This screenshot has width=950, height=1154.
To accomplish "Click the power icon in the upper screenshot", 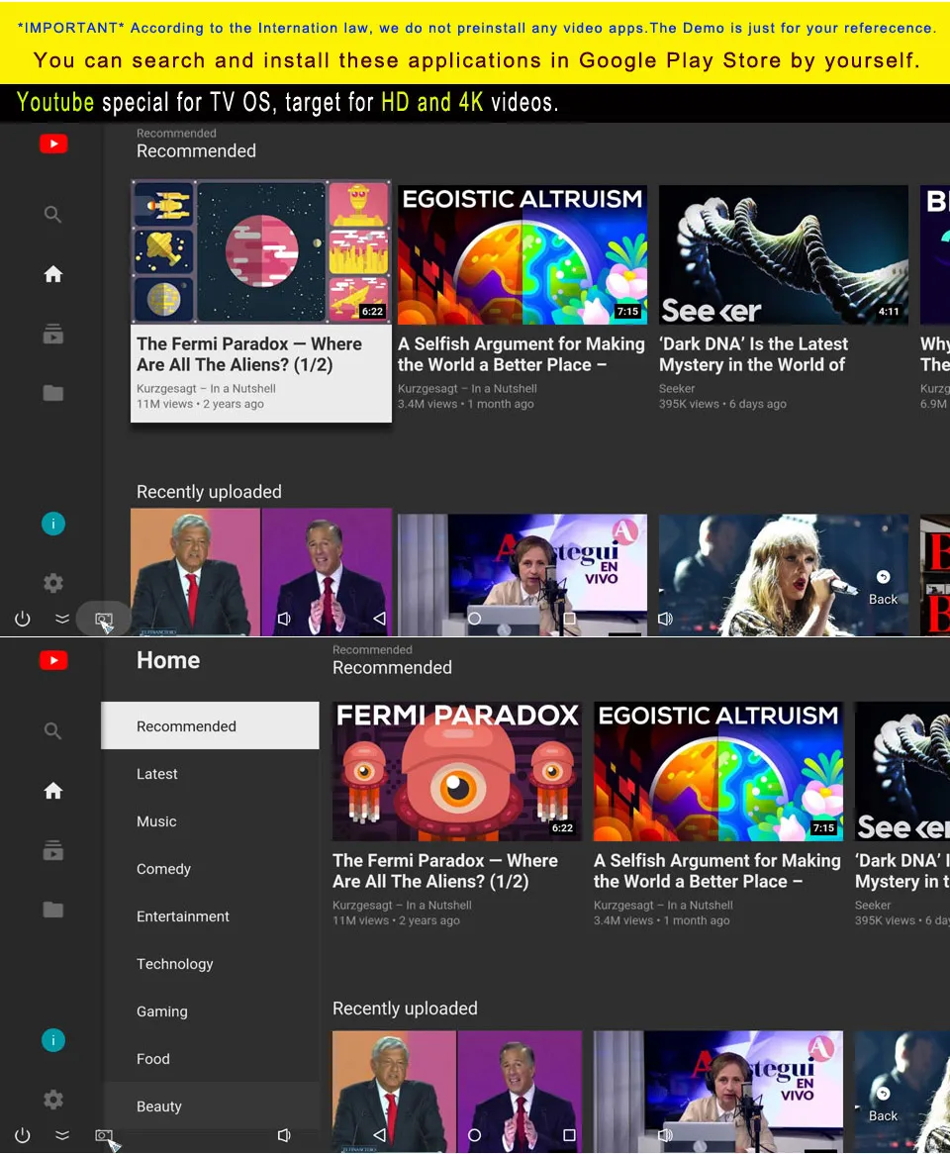I will [23, 619].
